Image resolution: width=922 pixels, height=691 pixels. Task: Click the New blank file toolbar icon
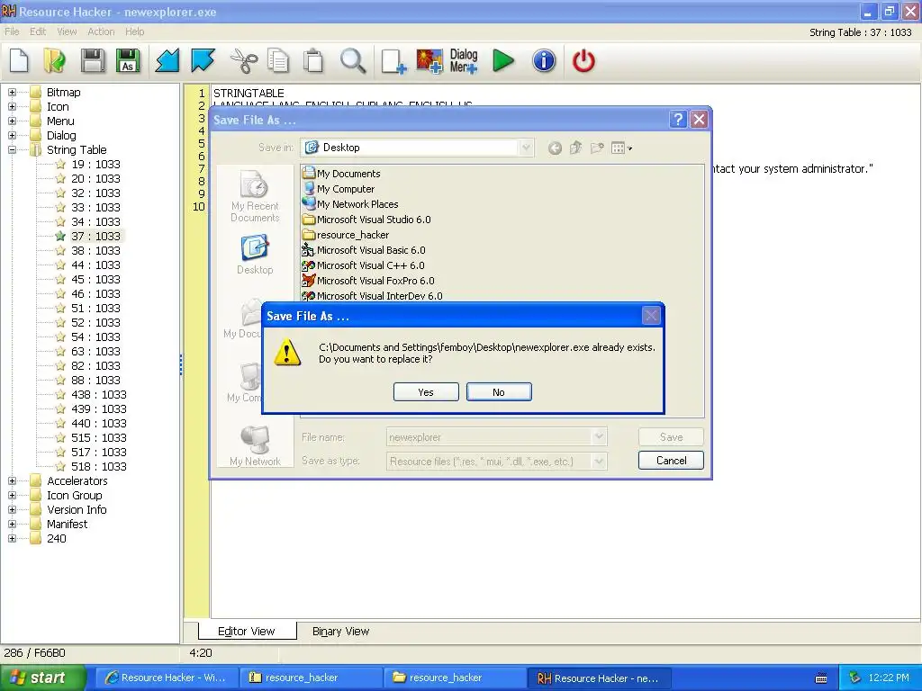19,61
